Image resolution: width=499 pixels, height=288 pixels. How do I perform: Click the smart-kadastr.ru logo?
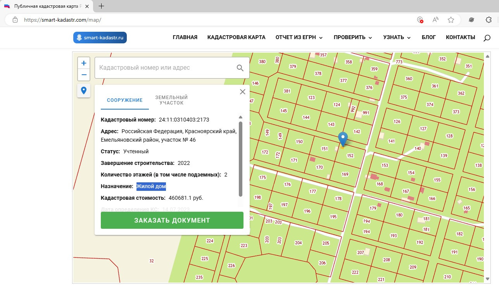tap(100, 38)
